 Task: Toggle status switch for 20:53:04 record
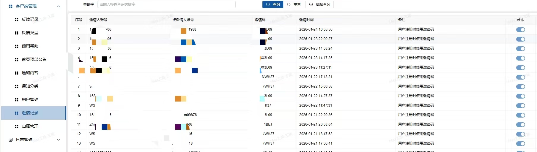[x=521, y=125]
